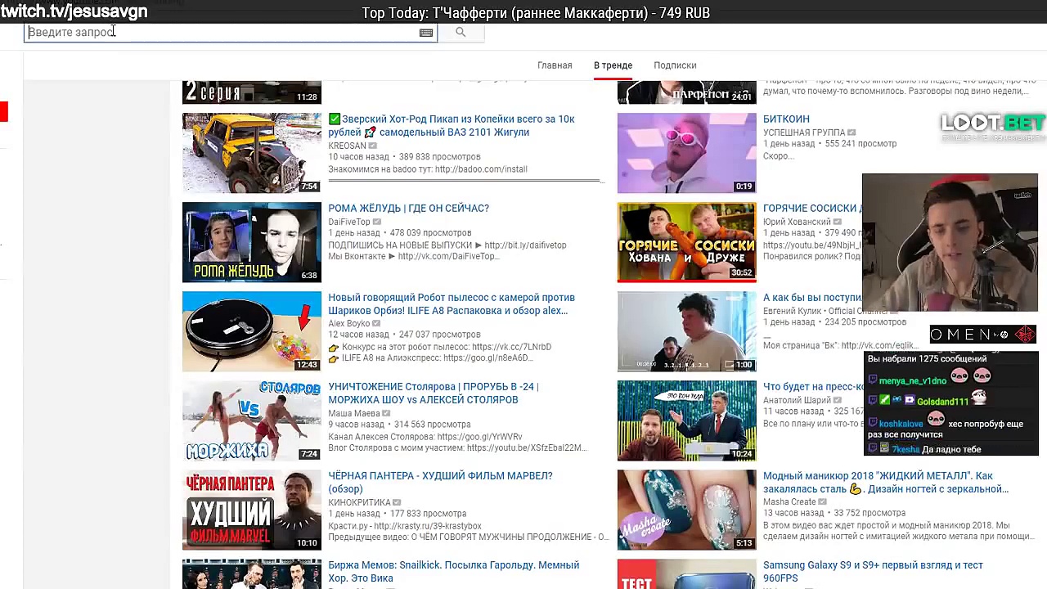Open the УСПЕШНАЯ ГРУППА channel link
Image resolution: width=1047 pixels, height=589 pixels.
tap(804, 133)
